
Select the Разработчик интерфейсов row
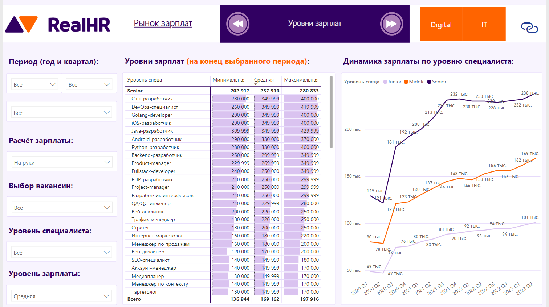click(x=223, y=195)
